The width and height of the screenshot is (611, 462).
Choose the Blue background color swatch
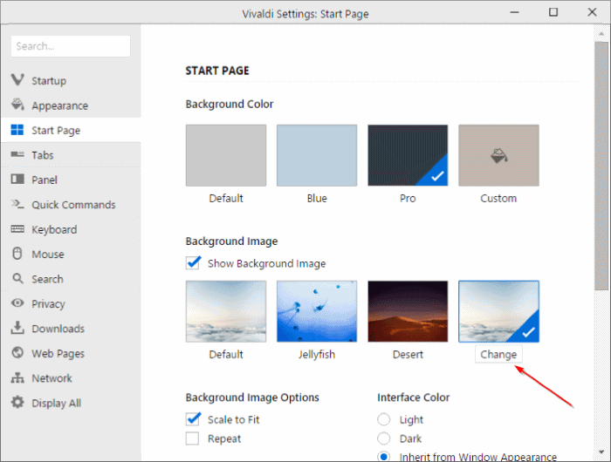(x=317, y=155)
